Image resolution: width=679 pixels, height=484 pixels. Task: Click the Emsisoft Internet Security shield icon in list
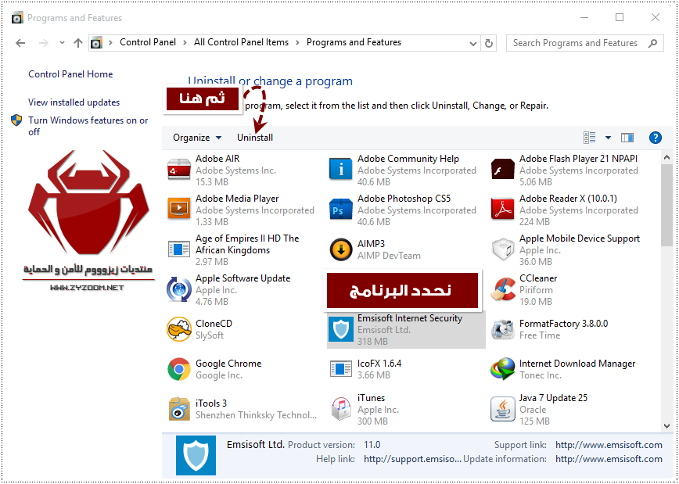(x=341, y=329)
